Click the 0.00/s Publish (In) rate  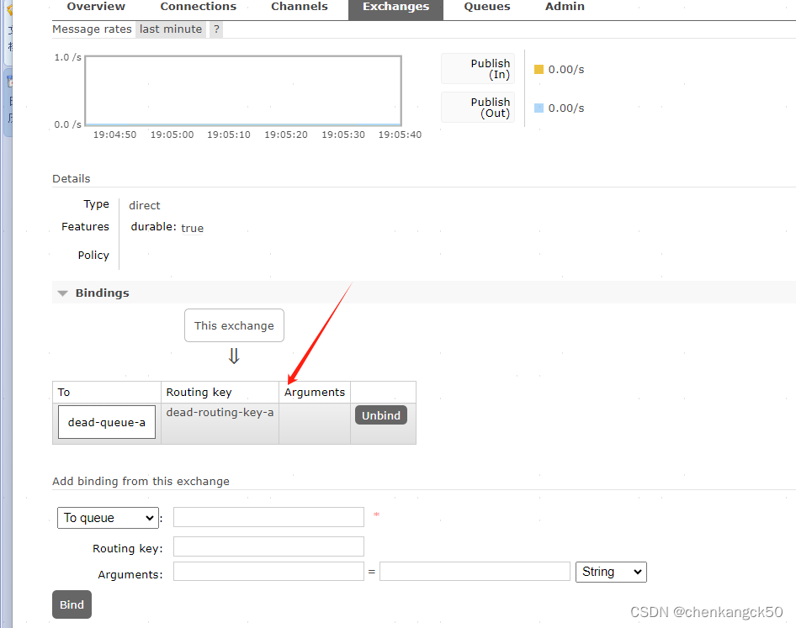tap(566, 70)
